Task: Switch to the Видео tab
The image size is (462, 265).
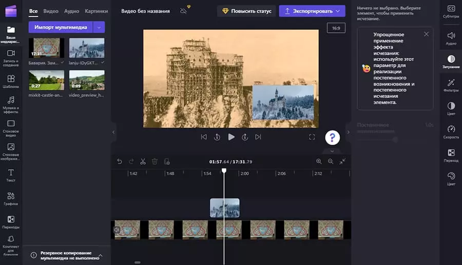Action: [51, 11]
